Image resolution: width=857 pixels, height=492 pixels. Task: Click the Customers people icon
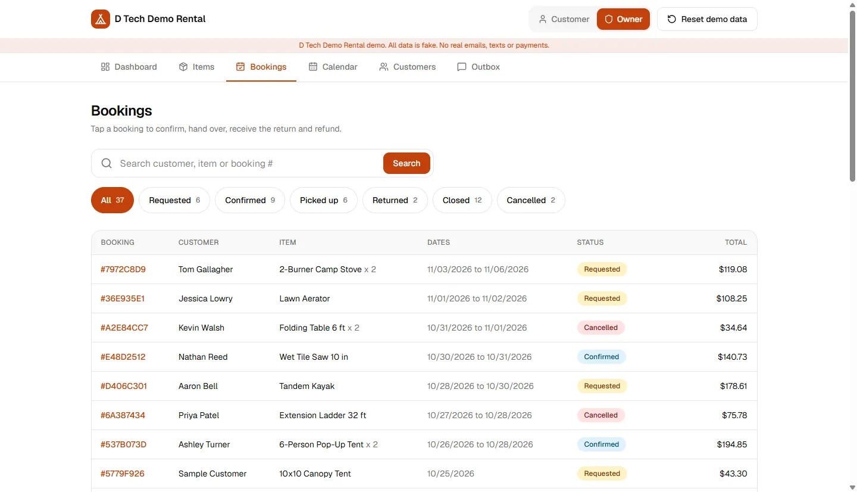384,67
